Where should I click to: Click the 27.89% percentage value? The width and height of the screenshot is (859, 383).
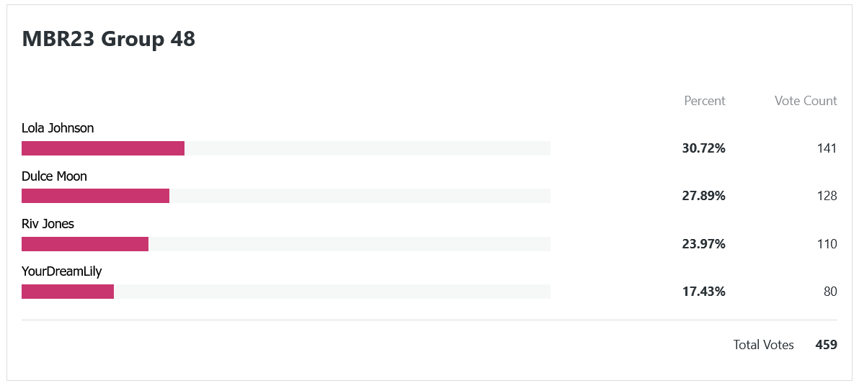pos(703,196)
